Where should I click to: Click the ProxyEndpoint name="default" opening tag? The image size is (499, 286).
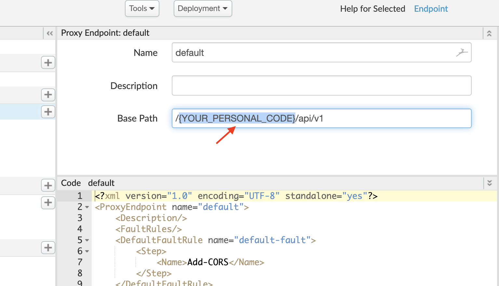172,207
